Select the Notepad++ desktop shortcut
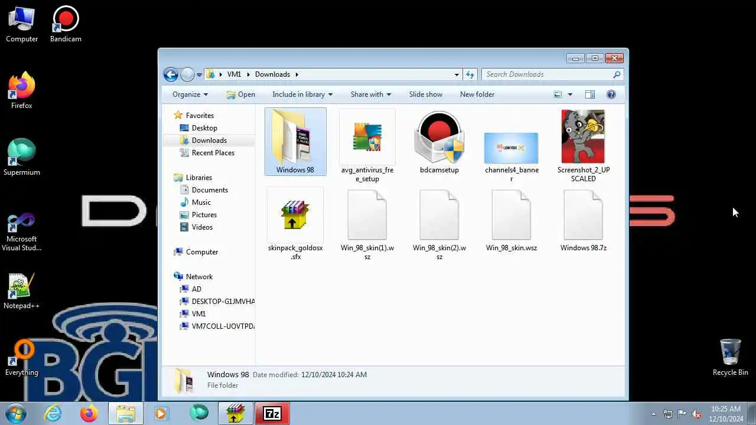 tap(22, 291)
